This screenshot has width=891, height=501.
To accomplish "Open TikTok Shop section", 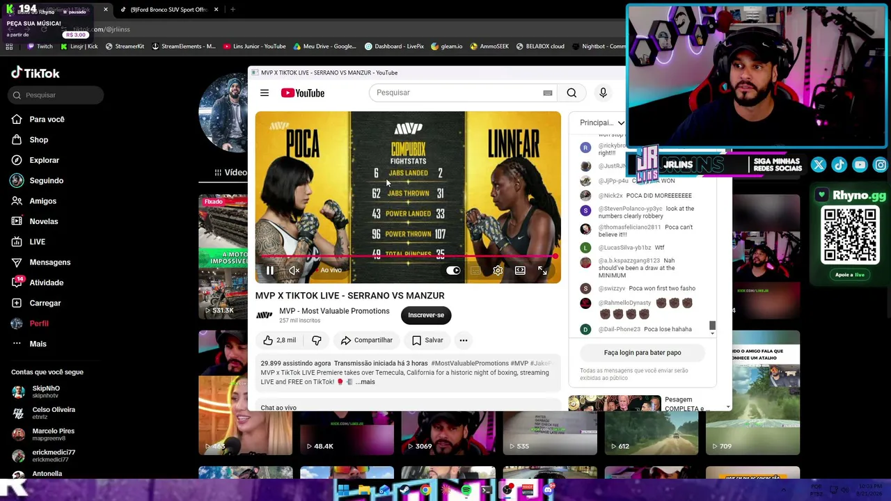I will pos(38,140).
